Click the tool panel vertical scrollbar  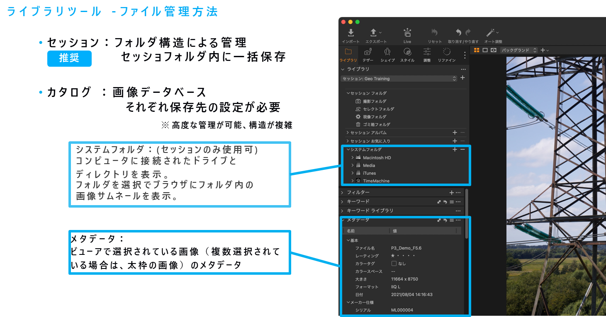click(x=467, y=213)
